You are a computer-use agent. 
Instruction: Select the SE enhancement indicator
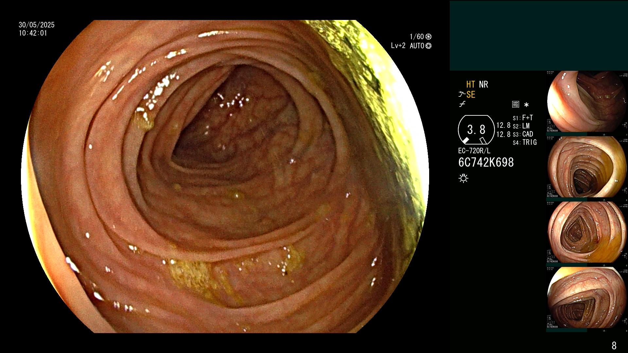coord(471,94)
